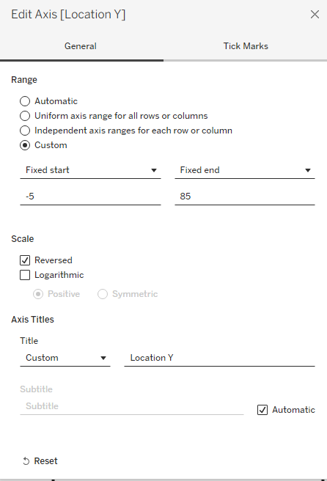Select the Custom range radio button
The height and width of the screenshot is (481, 327).
(x=25, y=145)
